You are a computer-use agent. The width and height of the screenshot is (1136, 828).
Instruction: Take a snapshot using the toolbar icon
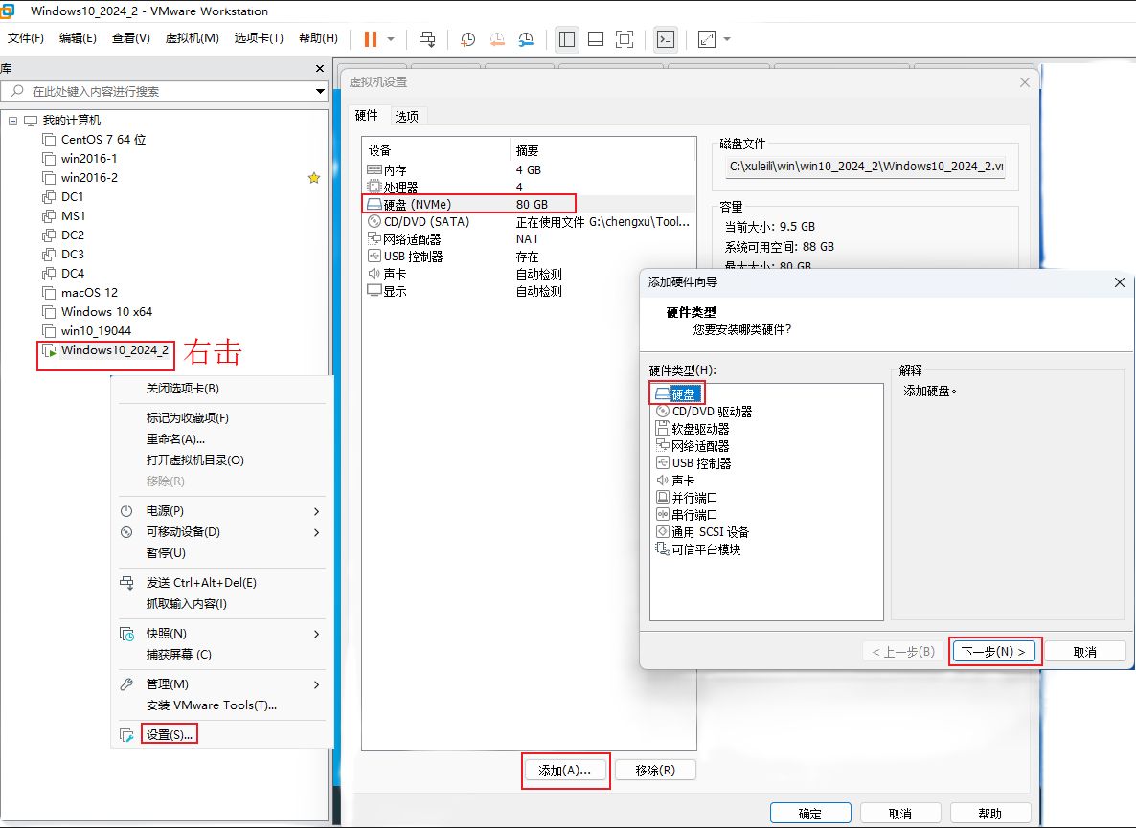click(x=467, y=39)
